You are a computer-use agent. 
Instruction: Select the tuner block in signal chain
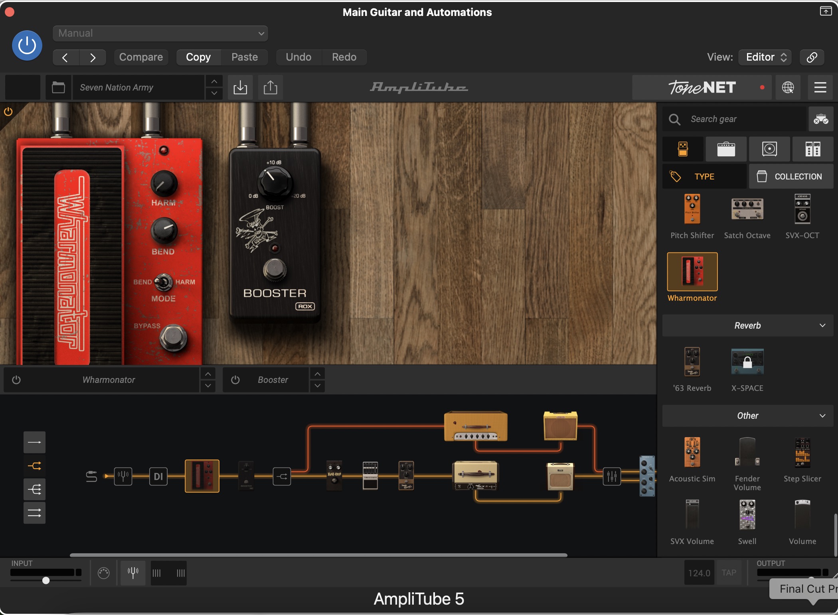(x=123, y=476)
